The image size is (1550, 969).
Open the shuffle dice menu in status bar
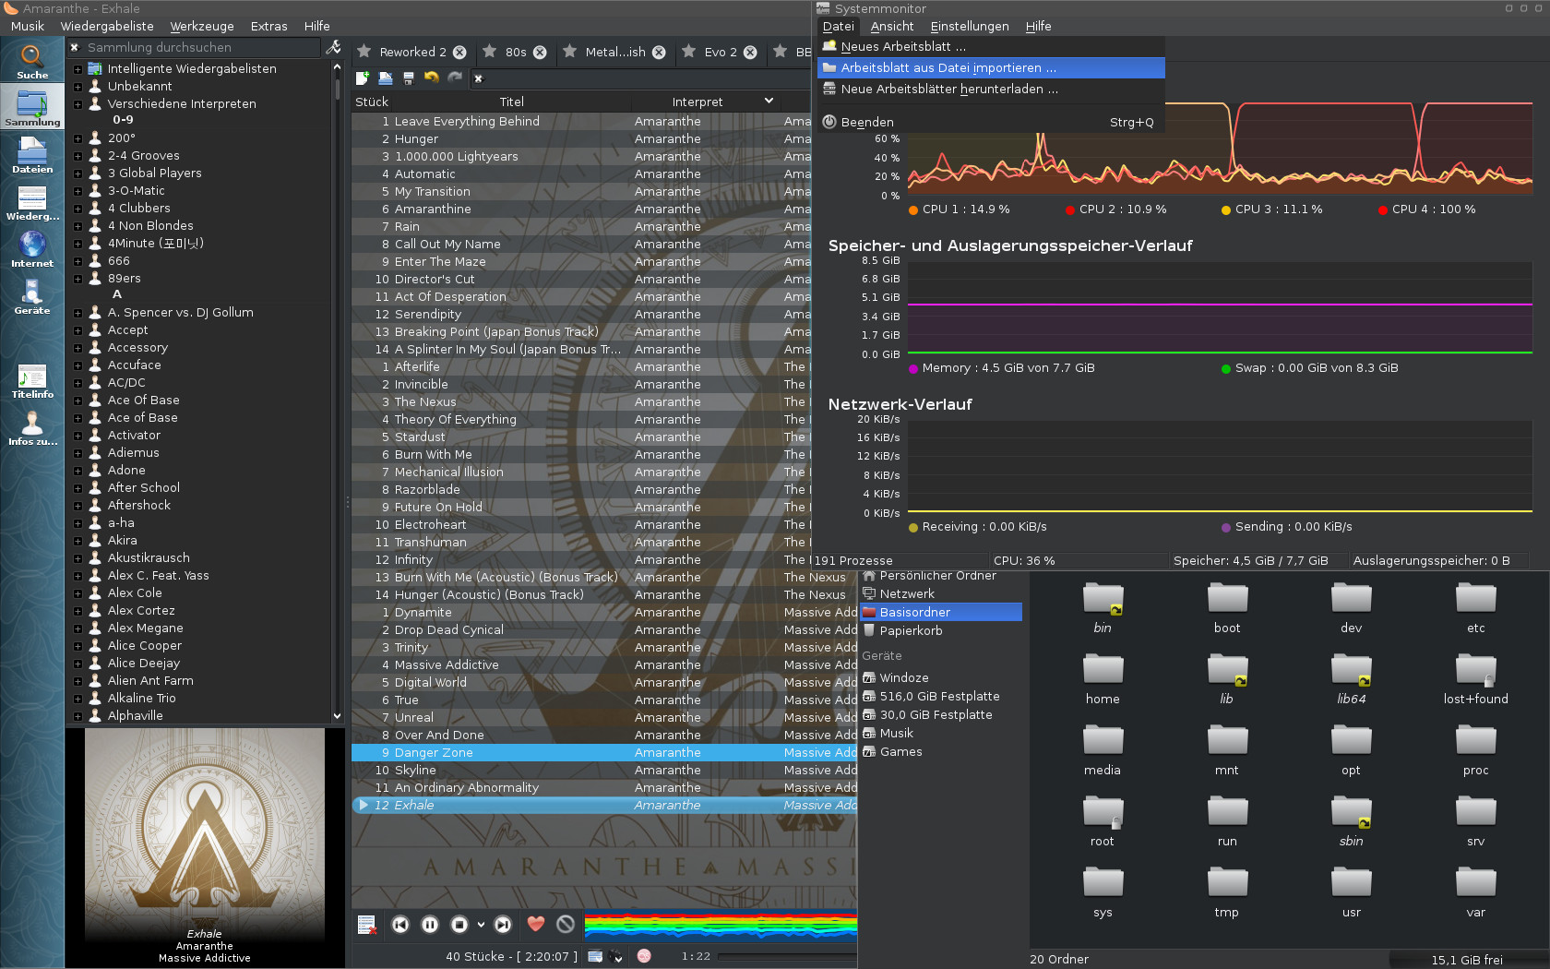click(x=615, y=956)
